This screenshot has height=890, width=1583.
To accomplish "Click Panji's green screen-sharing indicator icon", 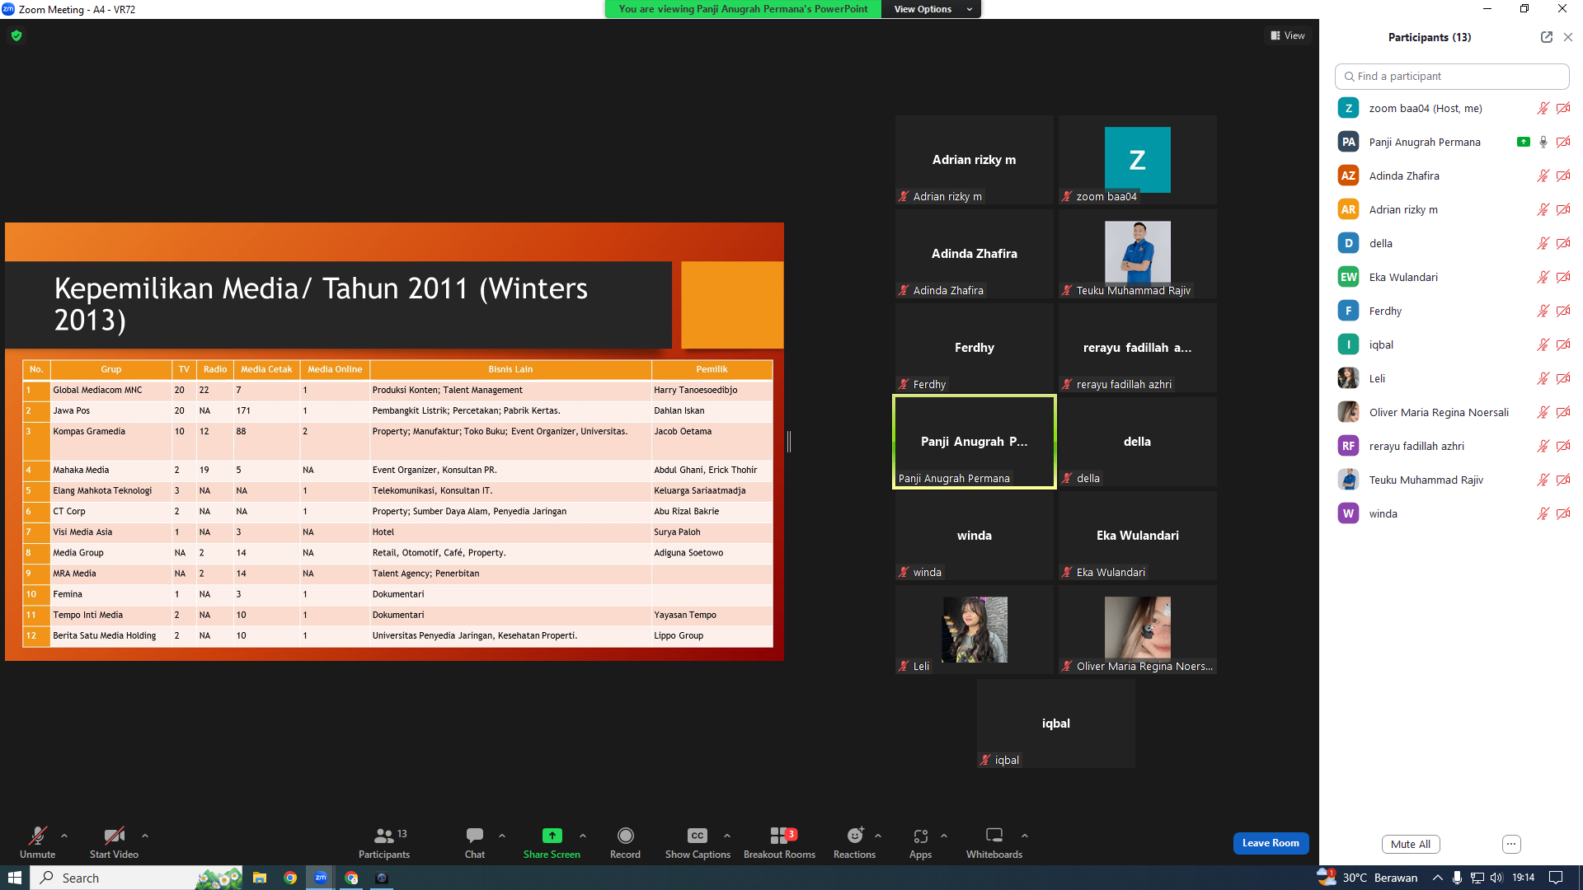I will pos(1524,142).
